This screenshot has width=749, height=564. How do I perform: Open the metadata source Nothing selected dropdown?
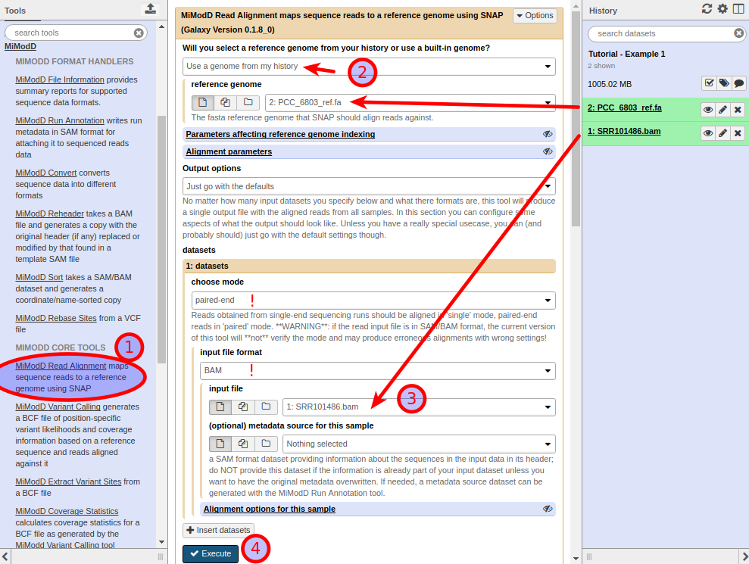coord(419,444)
